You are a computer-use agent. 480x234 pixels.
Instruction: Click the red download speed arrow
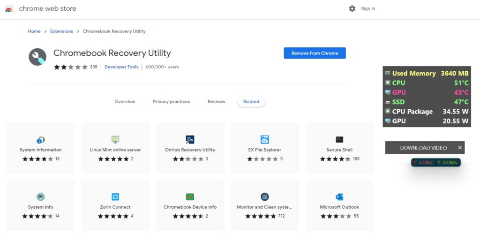tap(414, 162)
